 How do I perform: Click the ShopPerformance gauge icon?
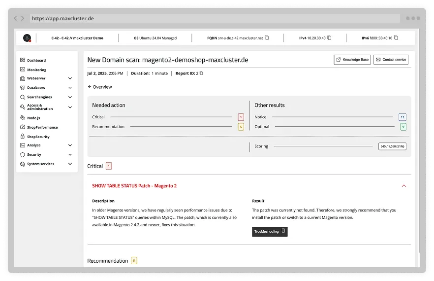click(23, 127)
